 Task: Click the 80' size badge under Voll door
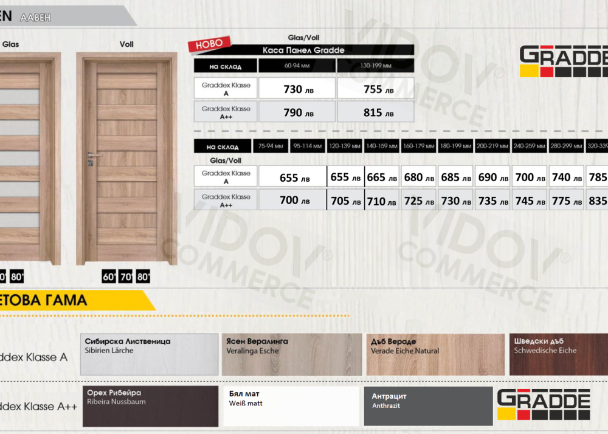[x=143, y=277]
